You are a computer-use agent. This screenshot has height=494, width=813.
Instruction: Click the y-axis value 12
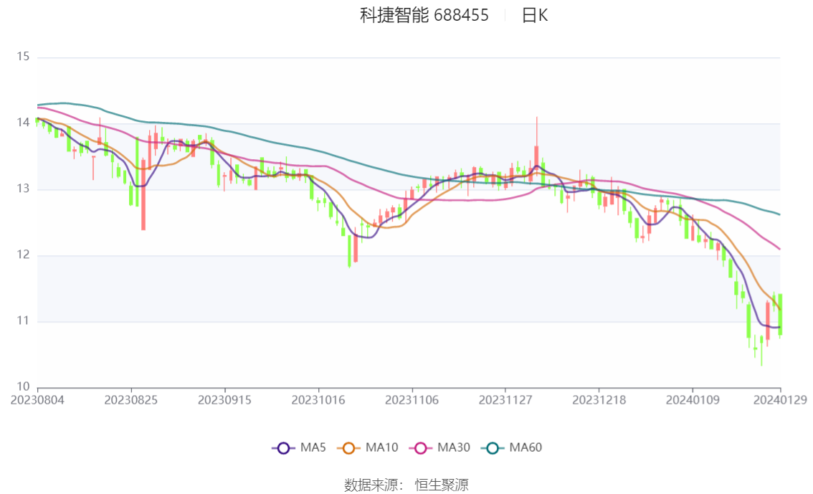[23, 255]
